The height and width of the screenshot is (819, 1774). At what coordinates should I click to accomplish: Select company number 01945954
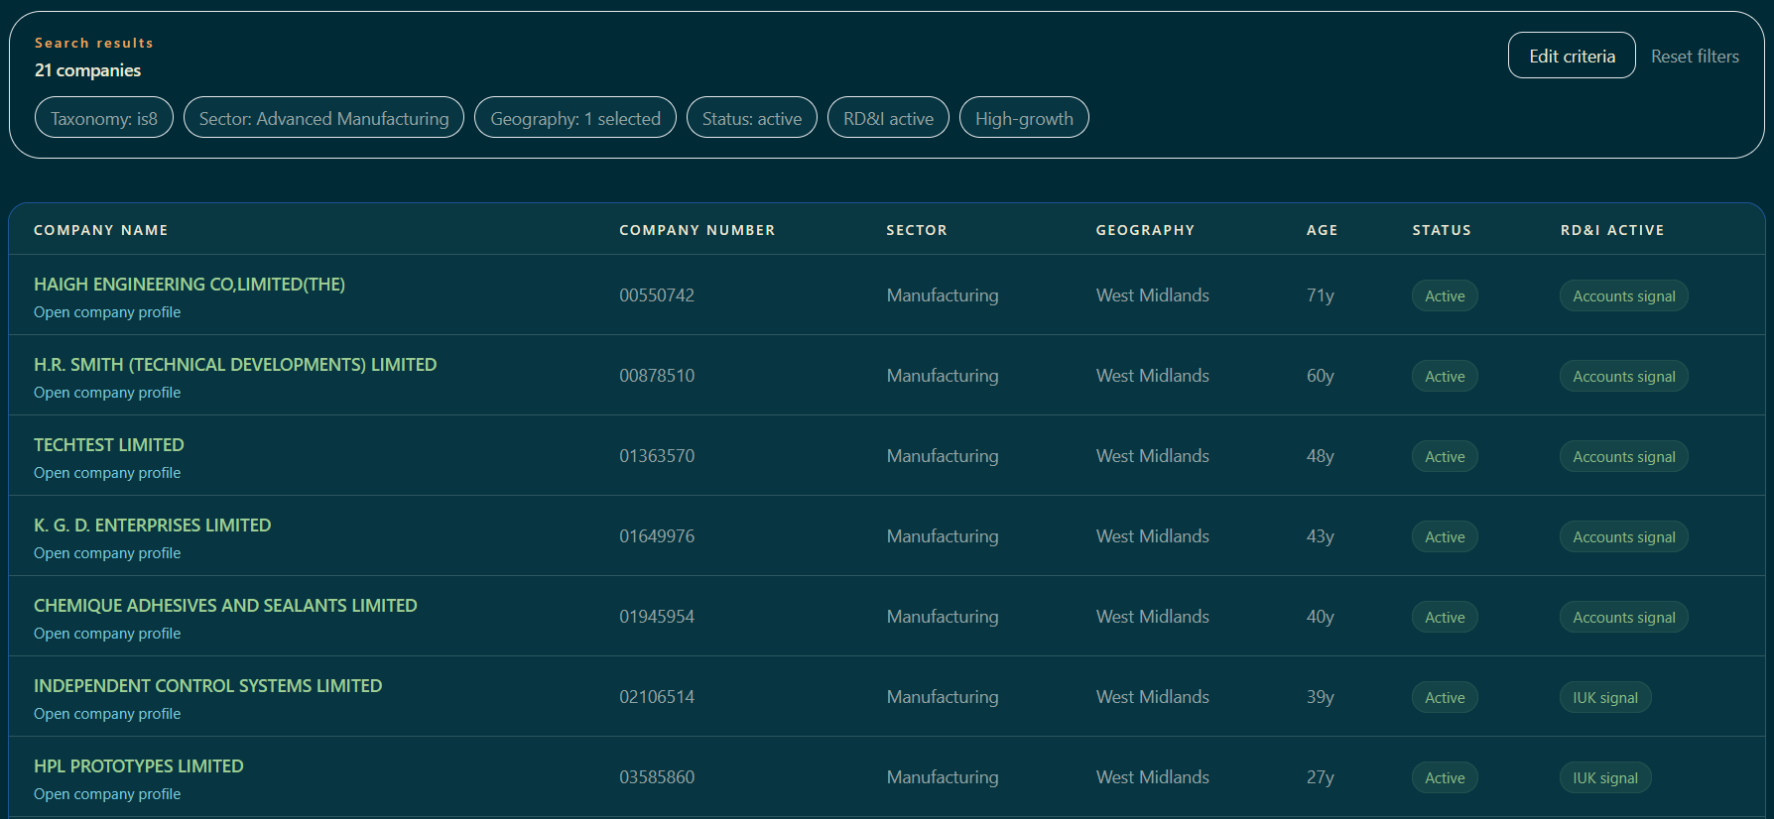click(x=657, y=617)
